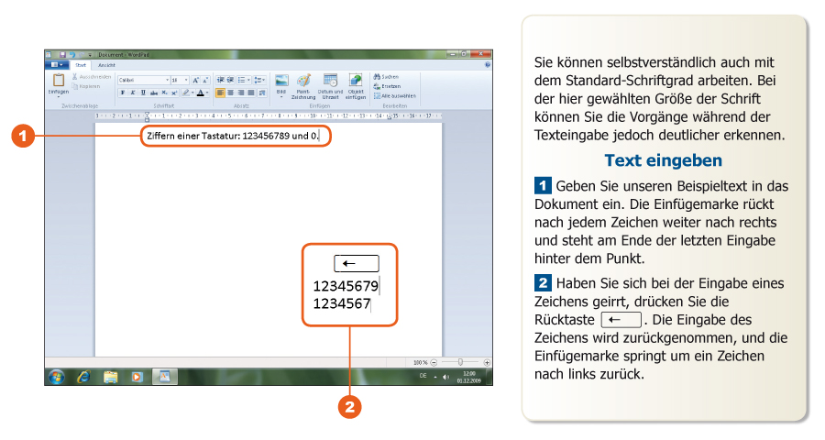The image size is (825, 440).
Task: Open the blue WordPad file menu button
Action: point(56,65)
